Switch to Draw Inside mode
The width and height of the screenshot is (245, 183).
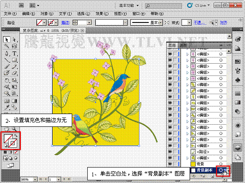(16, 158)
